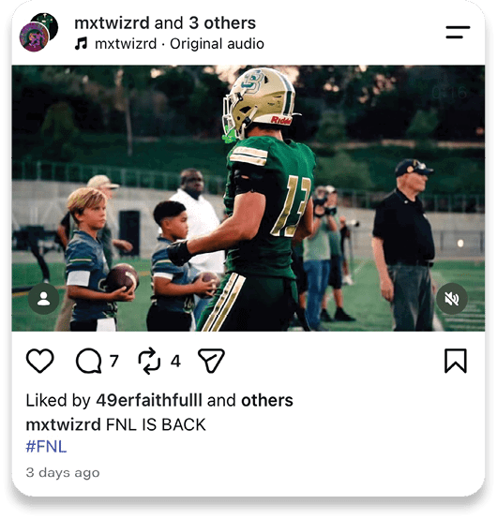Open the mxtwizrd username in the post header
The width and height of the screenshot is (497, 519).
(112, 23)
